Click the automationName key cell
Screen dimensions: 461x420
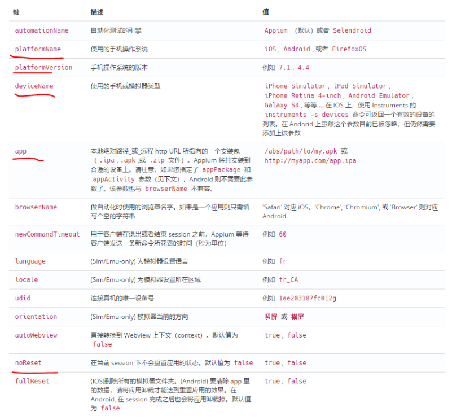coord(42,30)
